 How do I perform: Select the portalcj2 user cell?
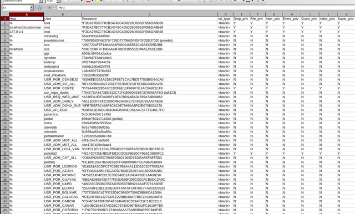(63, 154)
